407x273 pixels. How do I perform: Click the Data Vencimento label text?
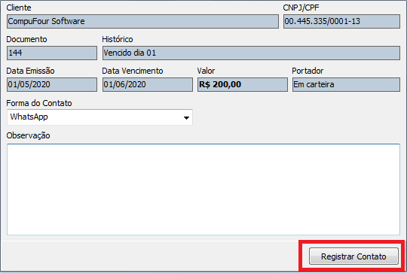click(x=133, y=71)
